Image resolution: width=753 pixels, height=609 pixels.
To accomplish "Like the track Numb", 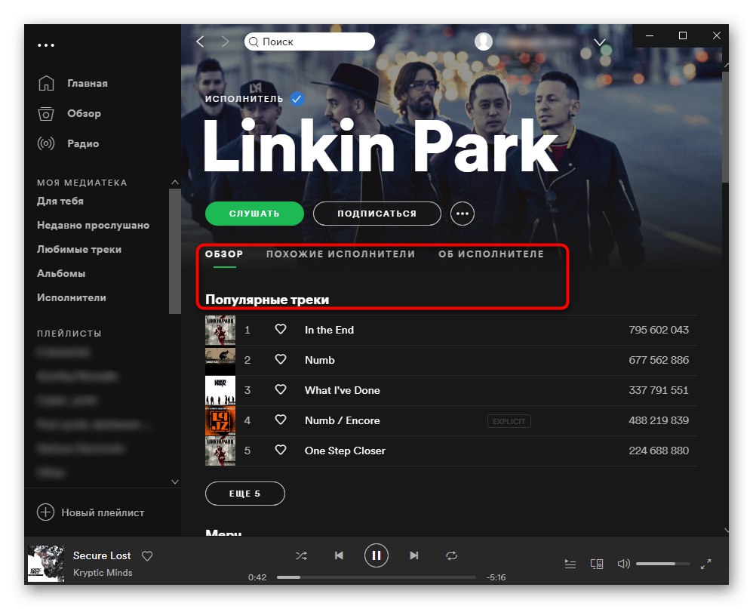I will coord(281,360).
